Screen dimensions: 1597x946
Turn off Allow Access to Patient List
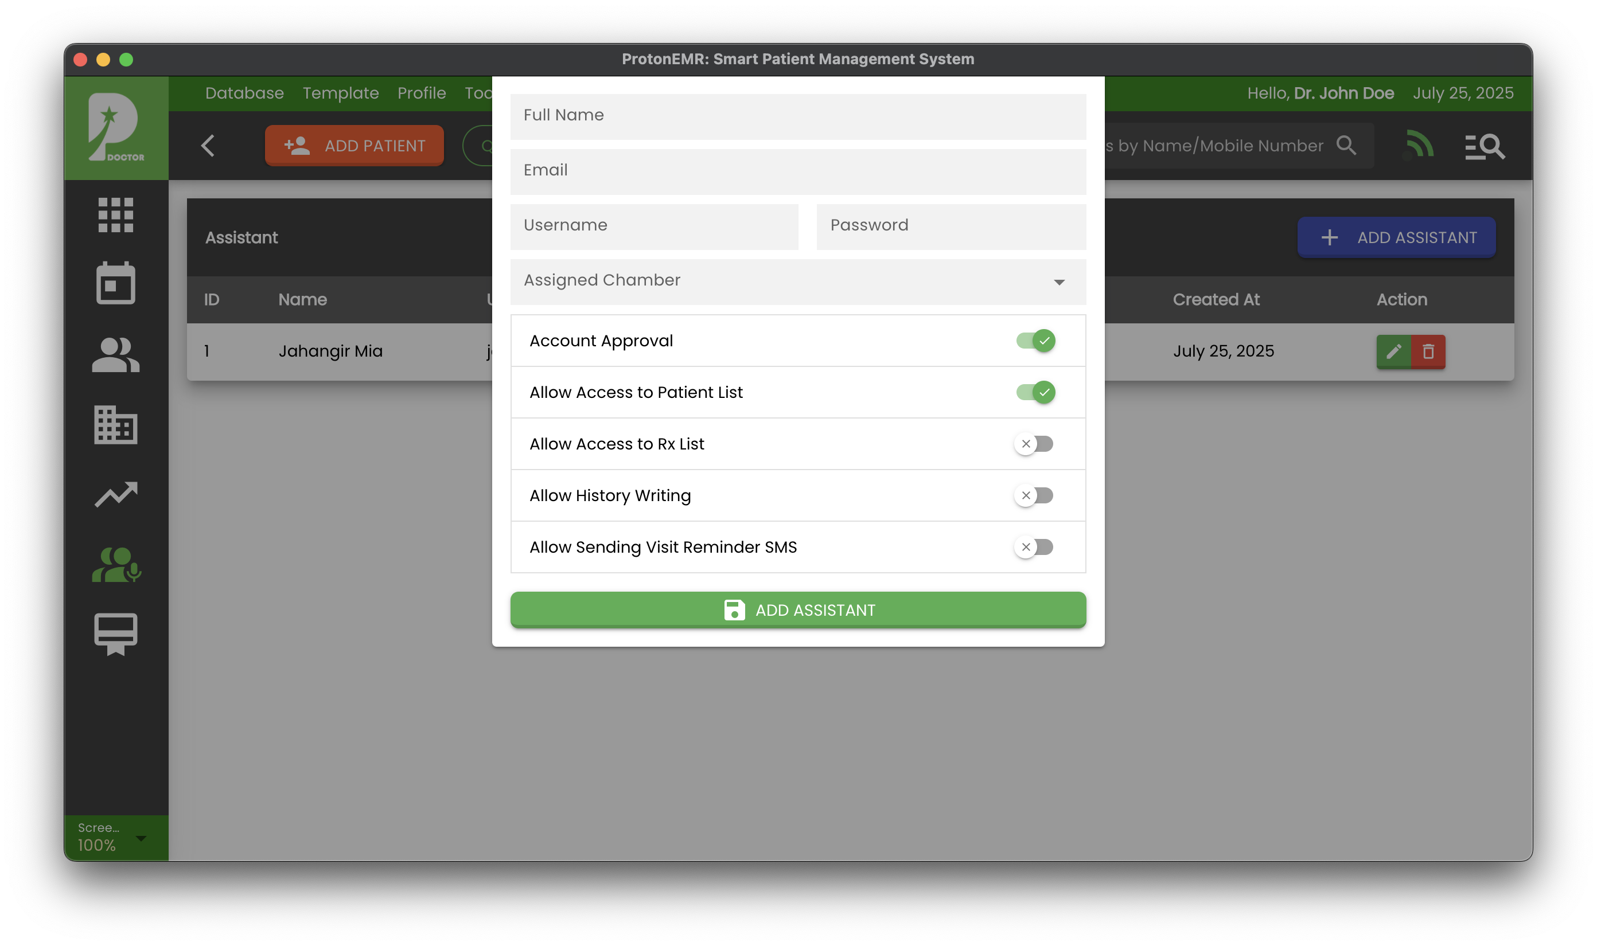pyautogui.click(x=1034, y=392)
